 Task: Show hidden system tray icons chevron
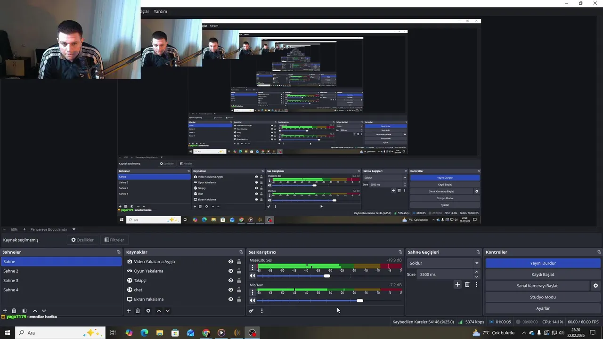tap(524, 333)
